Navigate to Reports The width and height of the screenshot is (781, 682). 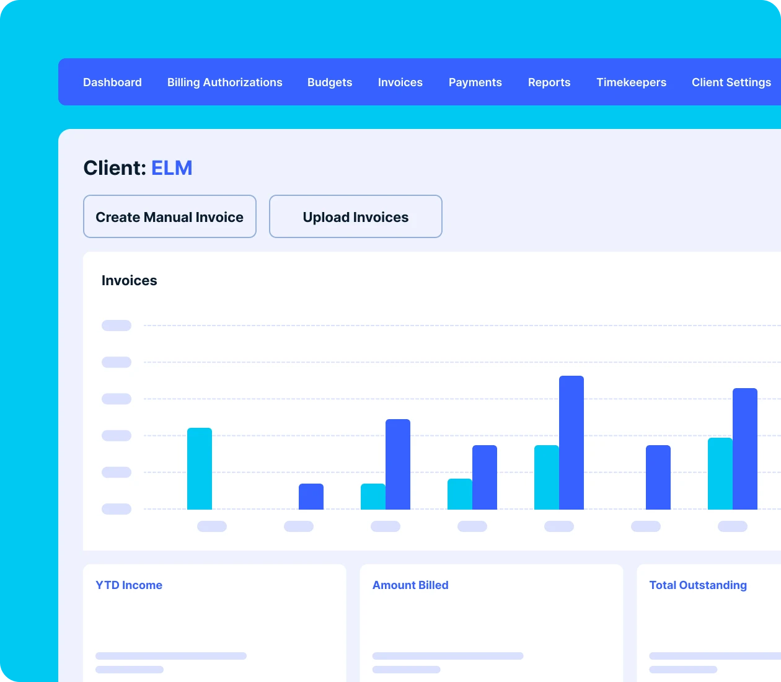[549, 82]
